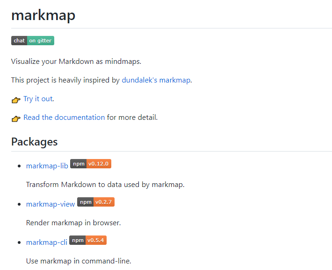Click the npm v0.12.0 version badge
This screenshot has width=332, height=270.
click(91, 164)
